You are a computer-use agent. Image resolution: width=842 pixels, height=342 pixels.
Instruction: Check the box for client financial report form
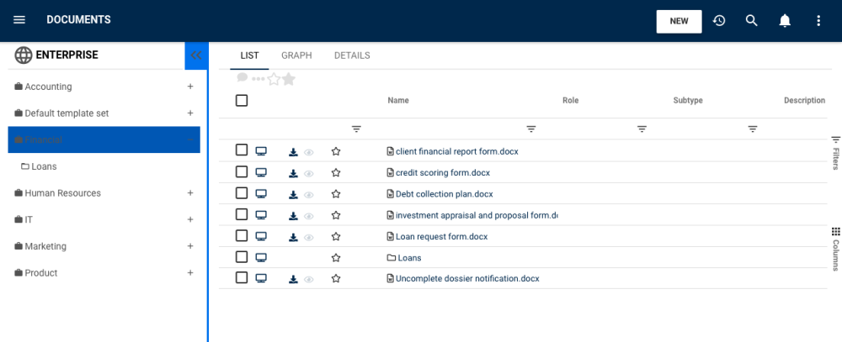click(x=242, y=150)
